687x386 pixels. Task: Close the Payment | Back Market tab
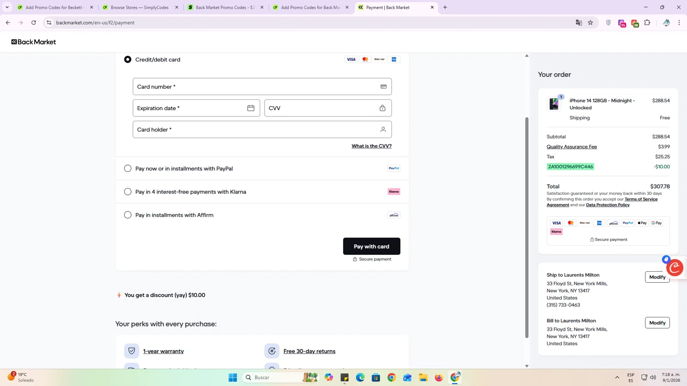coord(432,7)
